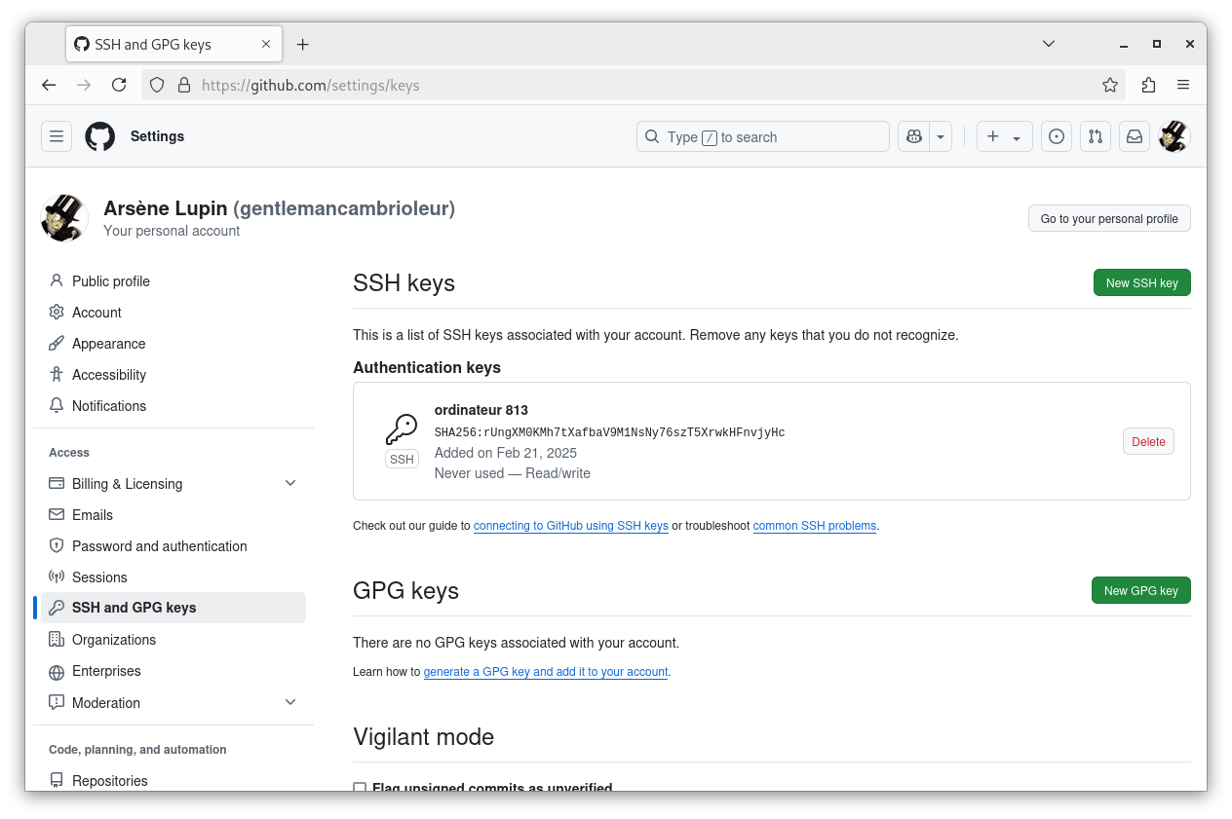Enable Flag unsigned commits as unverified checkbox
The width and height of the screenshot is (1232, 819).
(360, 787)
